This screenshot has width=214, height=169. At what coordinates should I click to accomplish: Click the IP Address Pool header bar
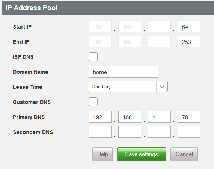[108, 8]
